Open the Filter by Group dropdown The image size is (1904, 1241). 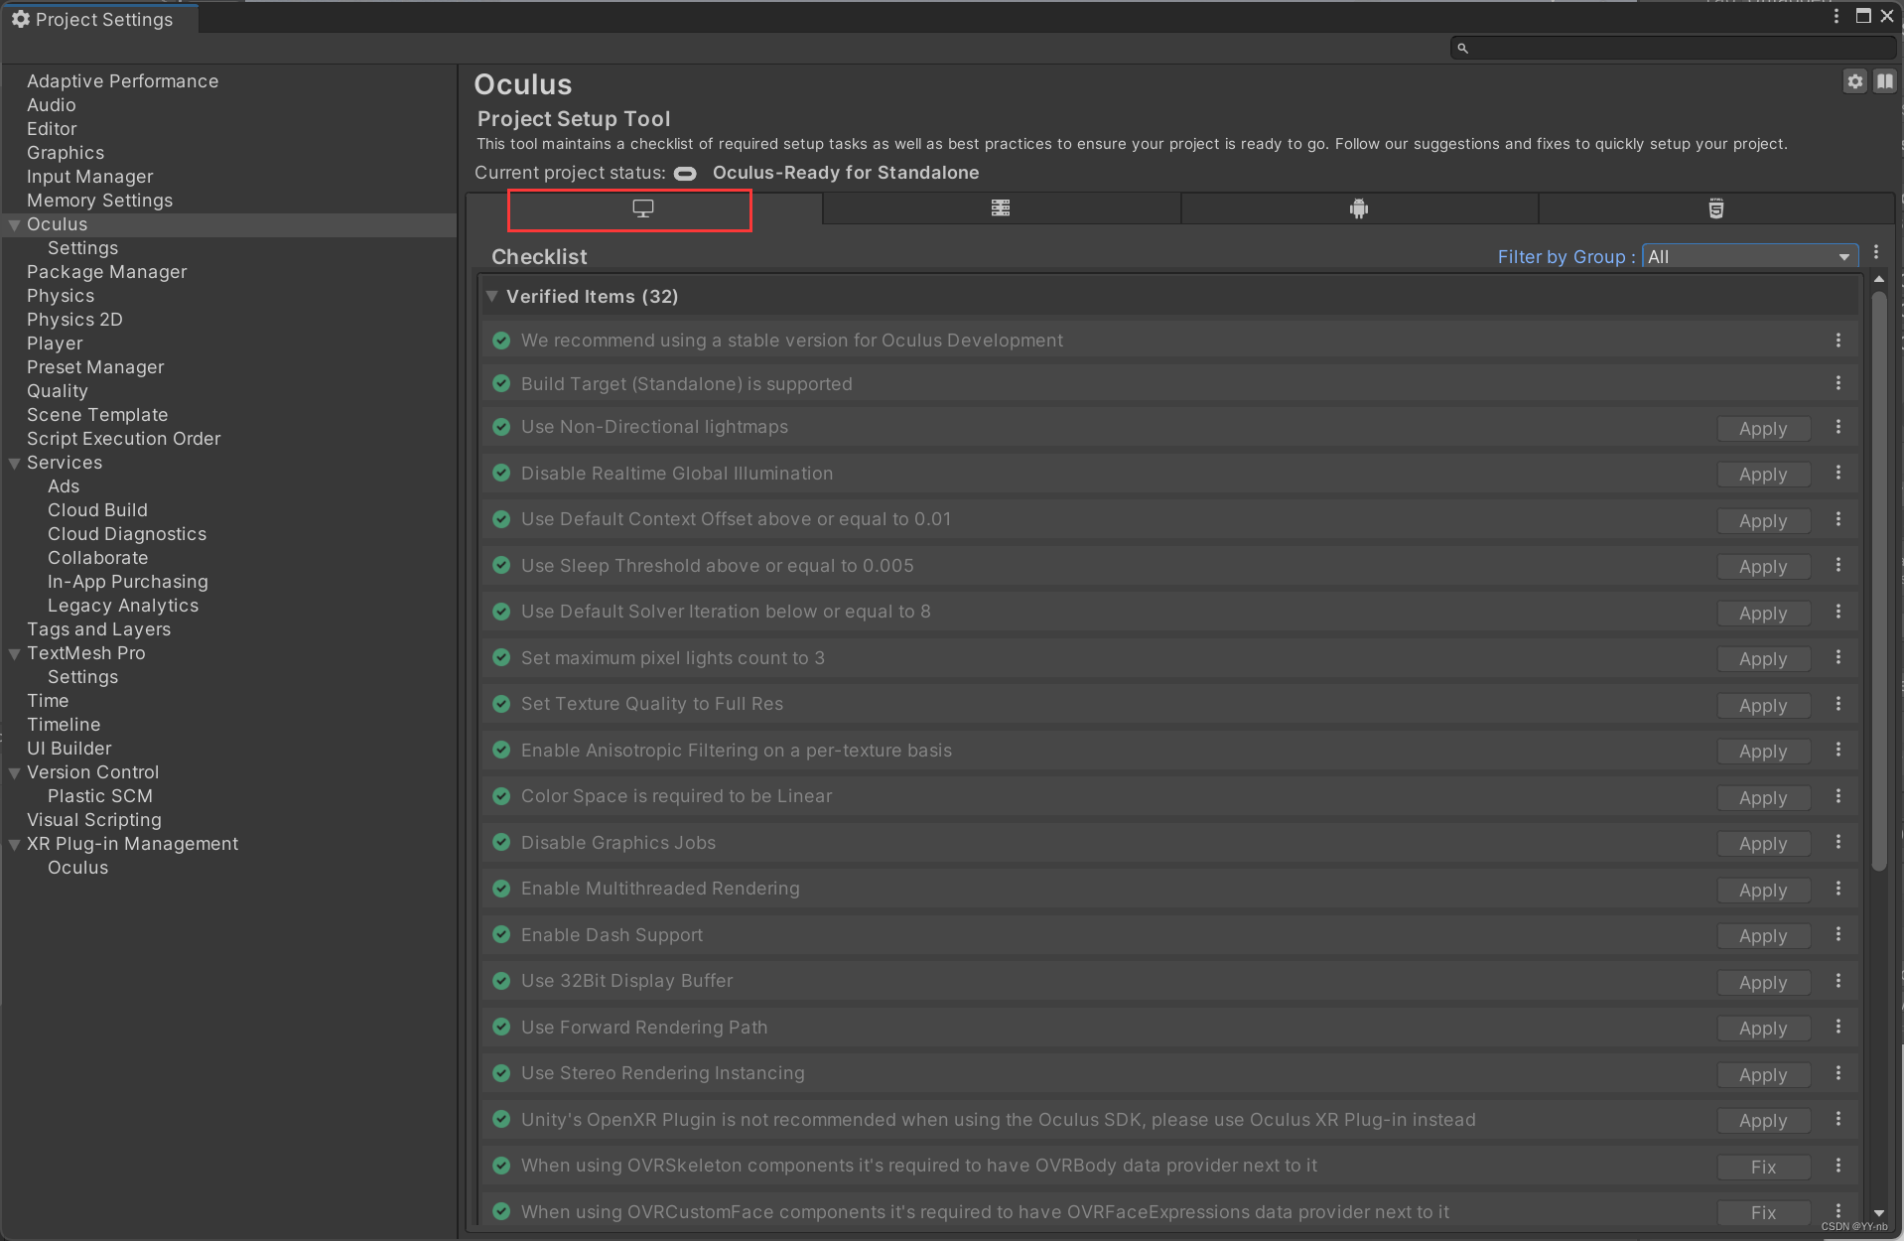(x=1750, y=257)
